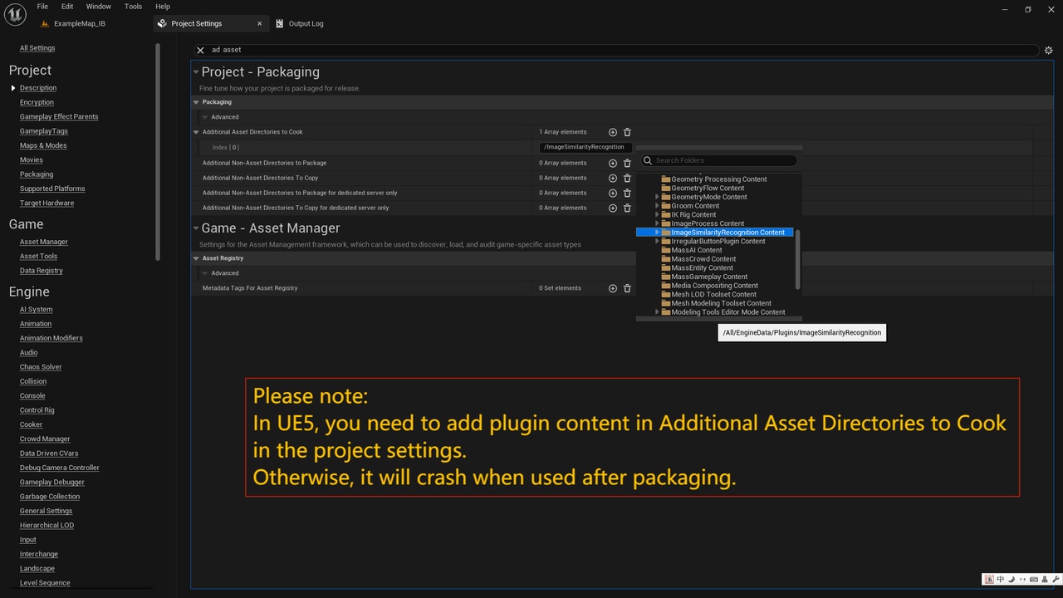Expand the ImageSimilarityRecognition Content folder
This screenshot has height=598, width=1063.
[x=657, y=233]
